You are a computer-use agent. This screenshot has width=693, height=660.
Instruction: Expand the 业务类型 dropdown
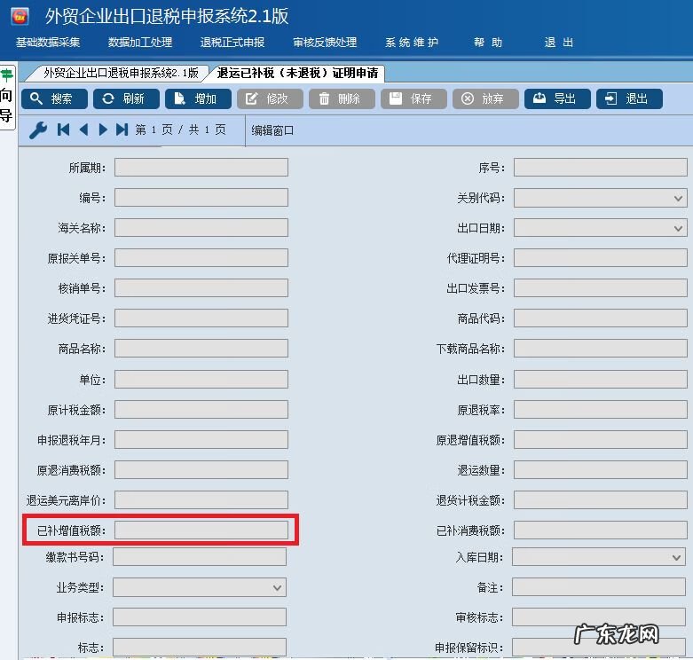tap(277, 587)
